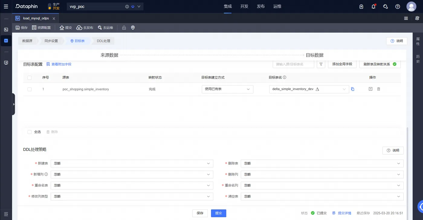Click the project info icon next to vvp_poc
The image size is (423, 220).
click(127, 7)
